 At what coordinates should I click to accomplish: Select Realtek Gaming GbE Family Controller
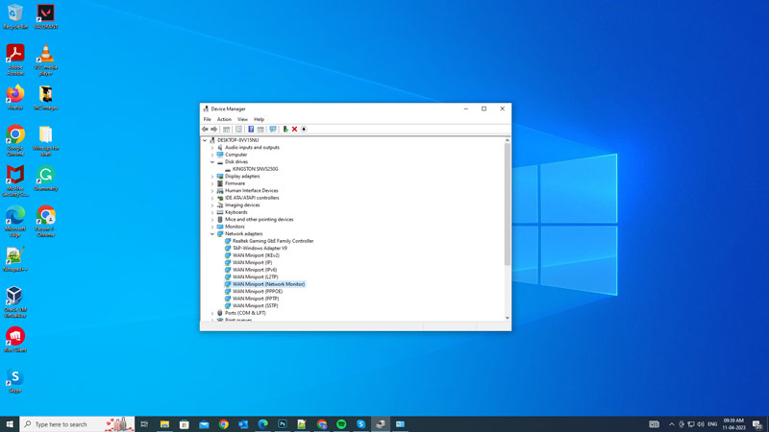pyautogui.click(x=273, y=241)
